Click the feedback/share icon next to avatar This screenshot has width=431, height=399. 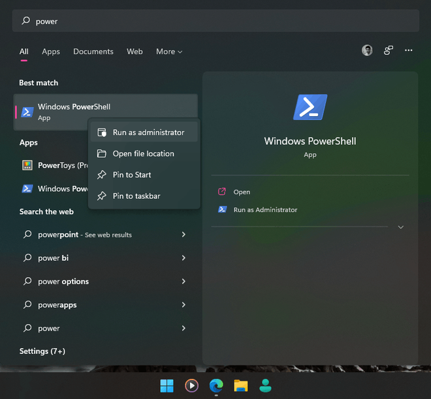388,50
